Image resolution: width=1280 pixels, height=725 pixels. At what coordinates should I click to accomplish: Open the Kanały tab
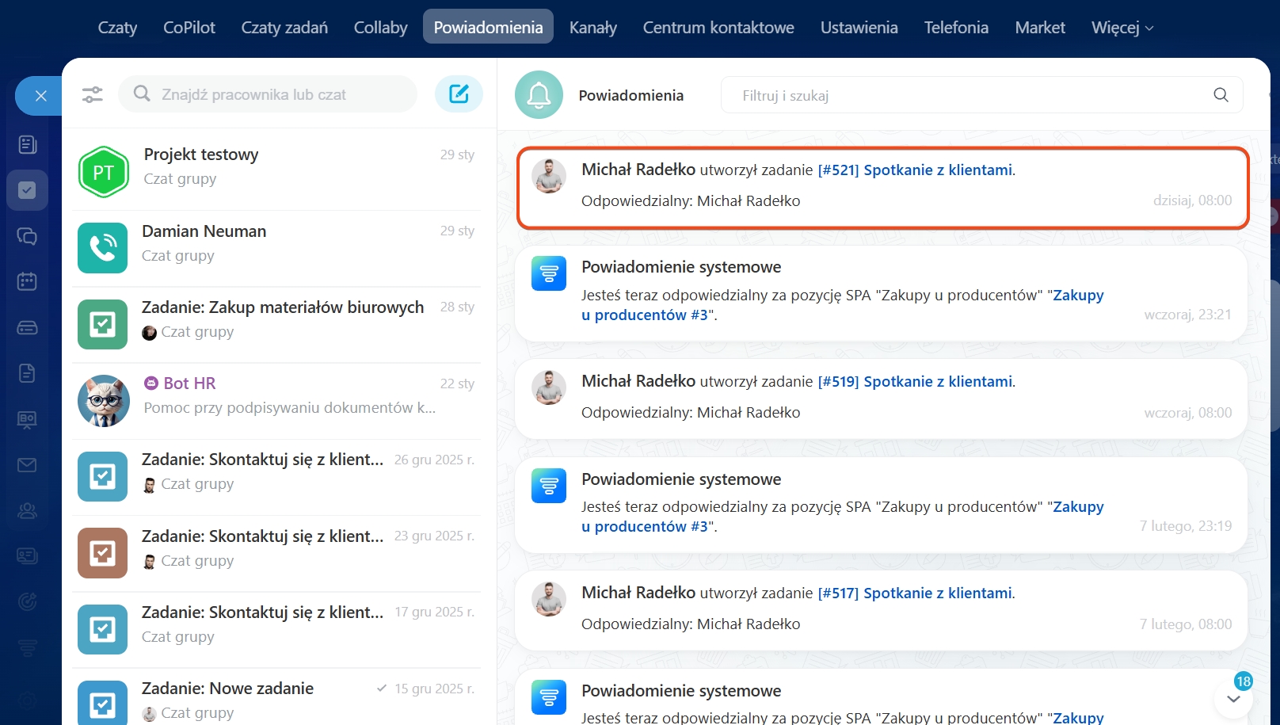tap(592, 28)
